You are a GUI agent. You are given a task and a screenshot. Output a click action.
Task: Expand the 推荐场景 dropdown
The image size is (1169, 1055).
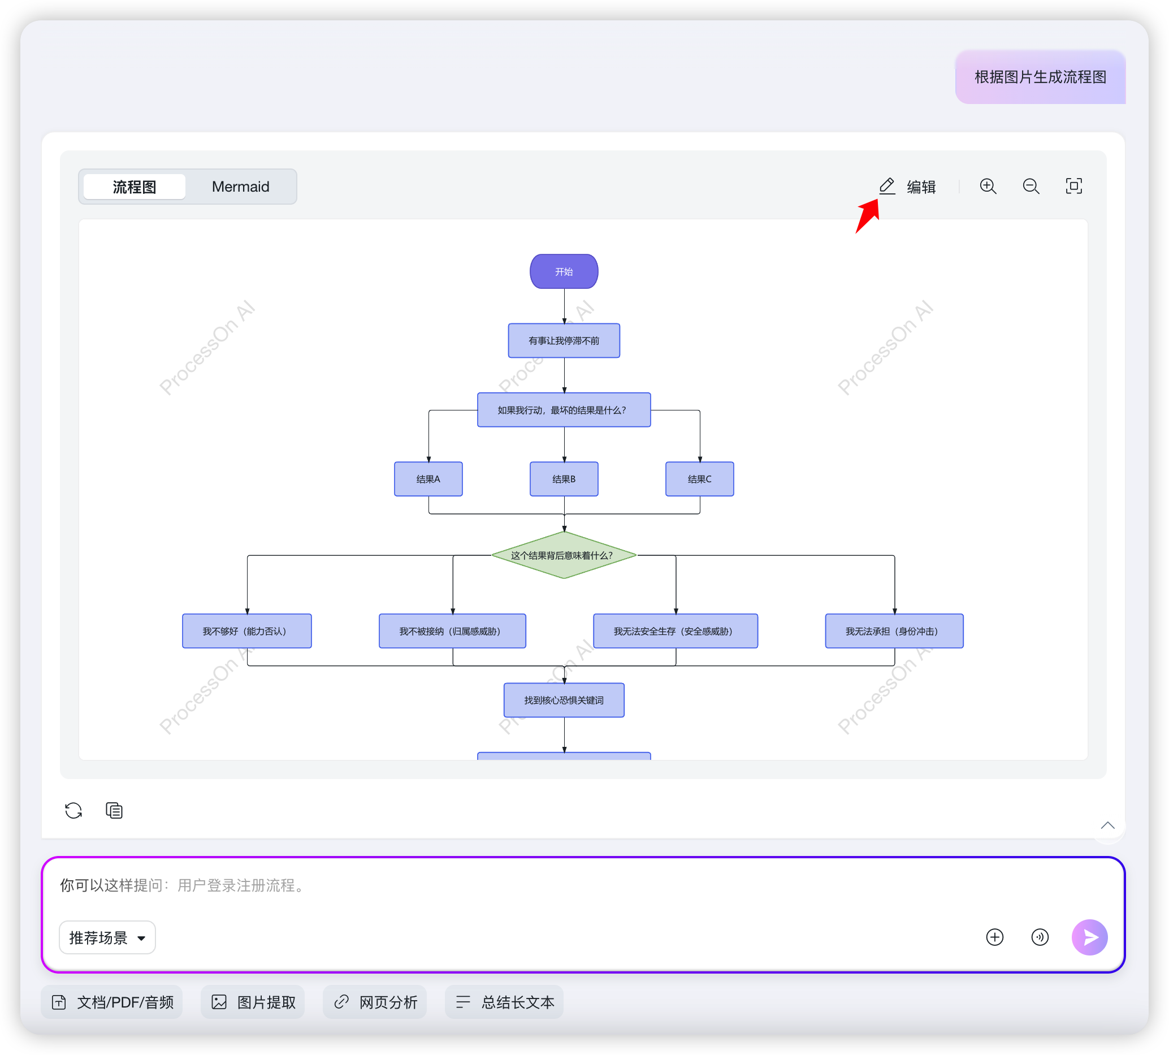click(107, 937)
